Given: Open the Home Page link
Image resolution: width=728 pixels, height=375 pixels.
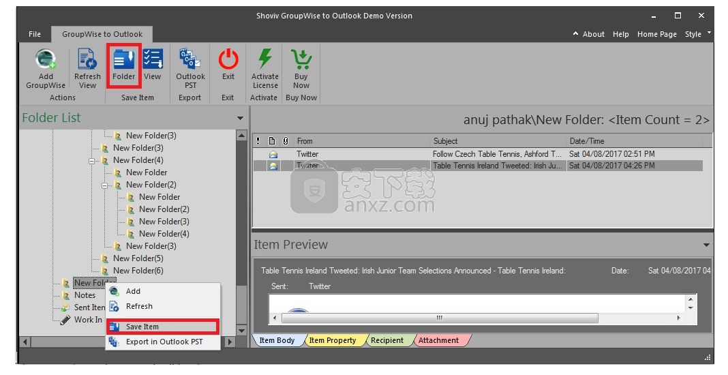Looking at the screenshot, I should 657,34.
